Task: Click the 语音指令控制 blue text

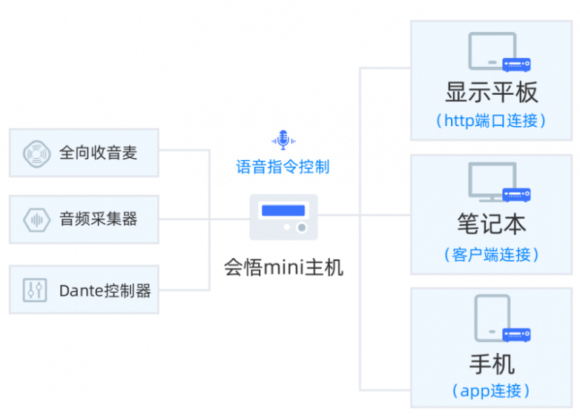Action: [x=283, y=167]
